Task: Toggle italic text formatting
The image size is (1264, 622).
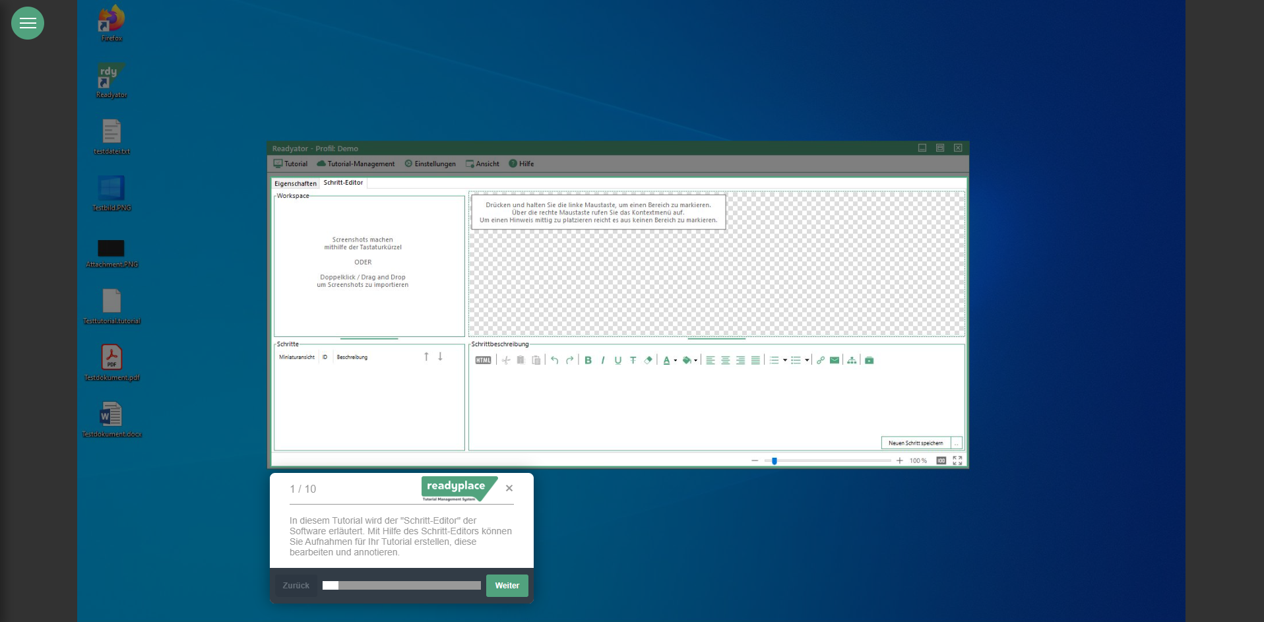Action: 603,360
